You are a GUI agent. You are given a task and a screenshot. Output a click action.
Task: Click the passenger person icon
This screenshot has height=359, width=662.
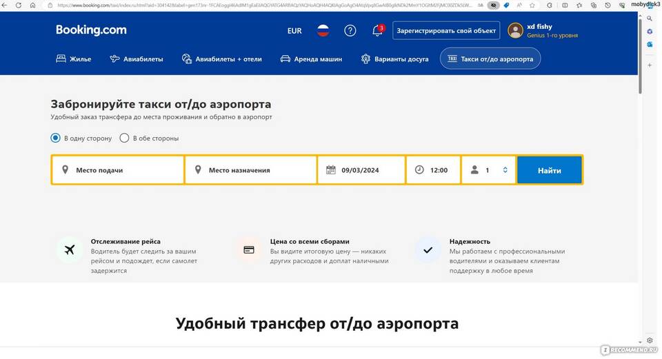(474, 170)
